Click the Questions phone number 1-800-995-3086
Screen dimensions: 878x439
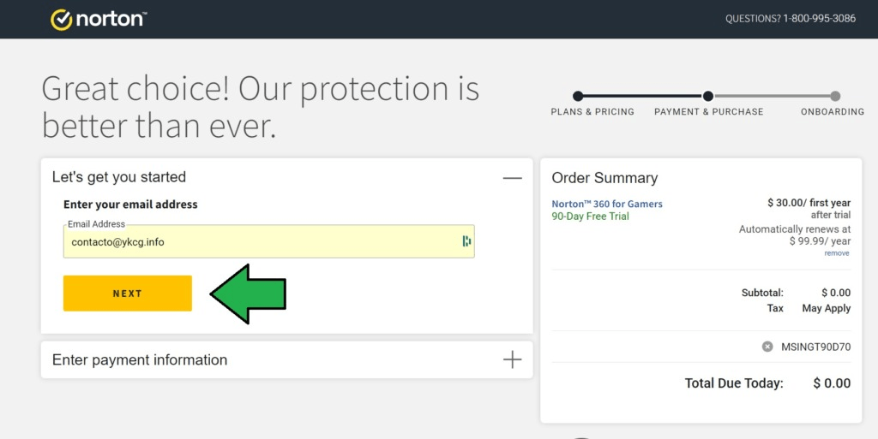pos(819,19)
